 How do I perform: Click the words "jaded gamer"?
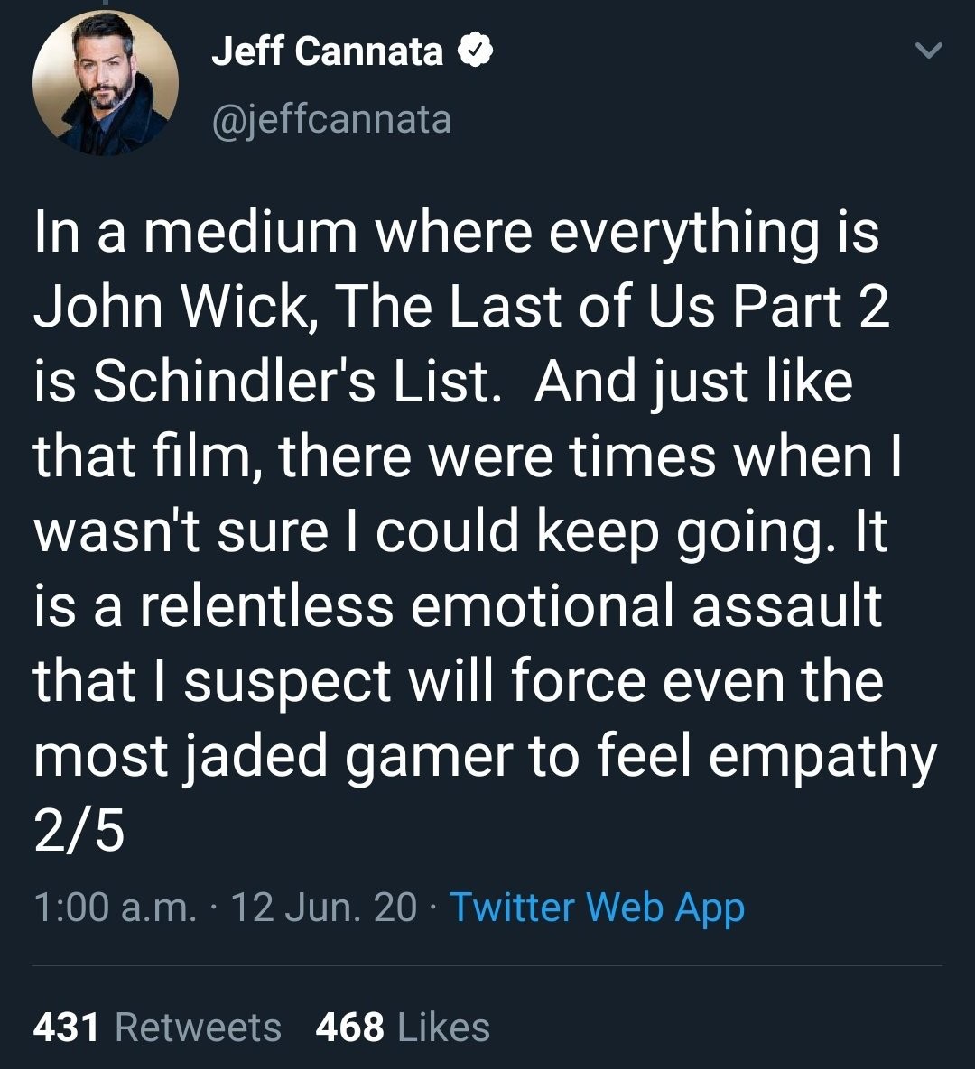coord(344,756)
